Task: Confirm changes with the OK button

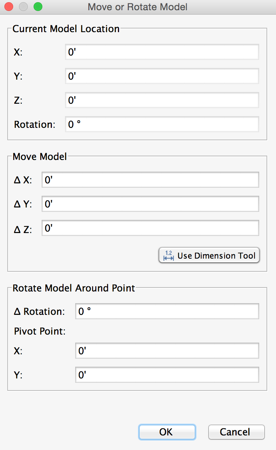Action: 167,432
